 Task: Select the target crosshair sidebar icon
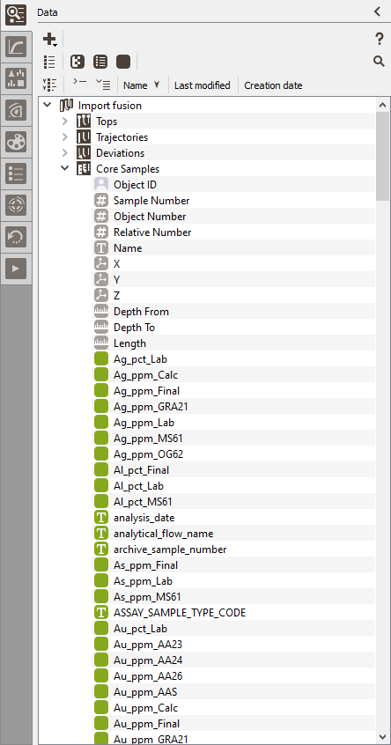[x=16, y=205]
